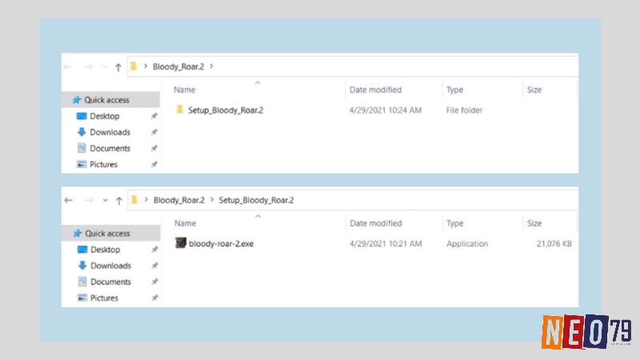Sort by Type column in upper window

454,90
